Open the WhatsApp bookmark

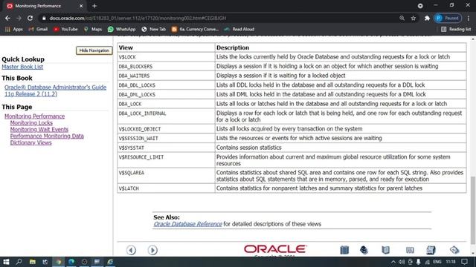(x=121, y=30)
